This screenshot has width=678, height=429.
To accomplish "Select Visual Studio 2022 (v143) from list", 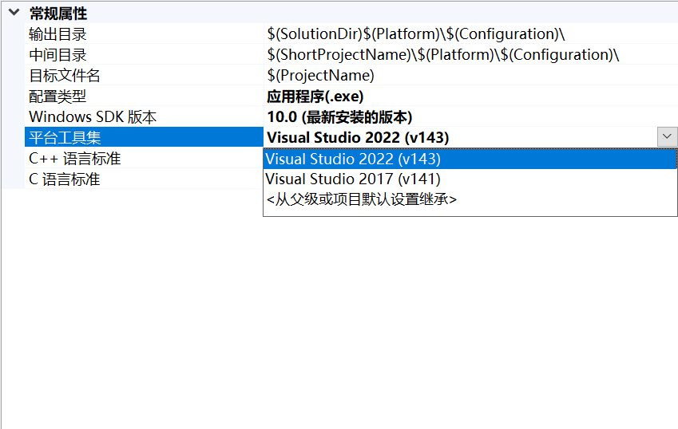I will click(470, 159).
